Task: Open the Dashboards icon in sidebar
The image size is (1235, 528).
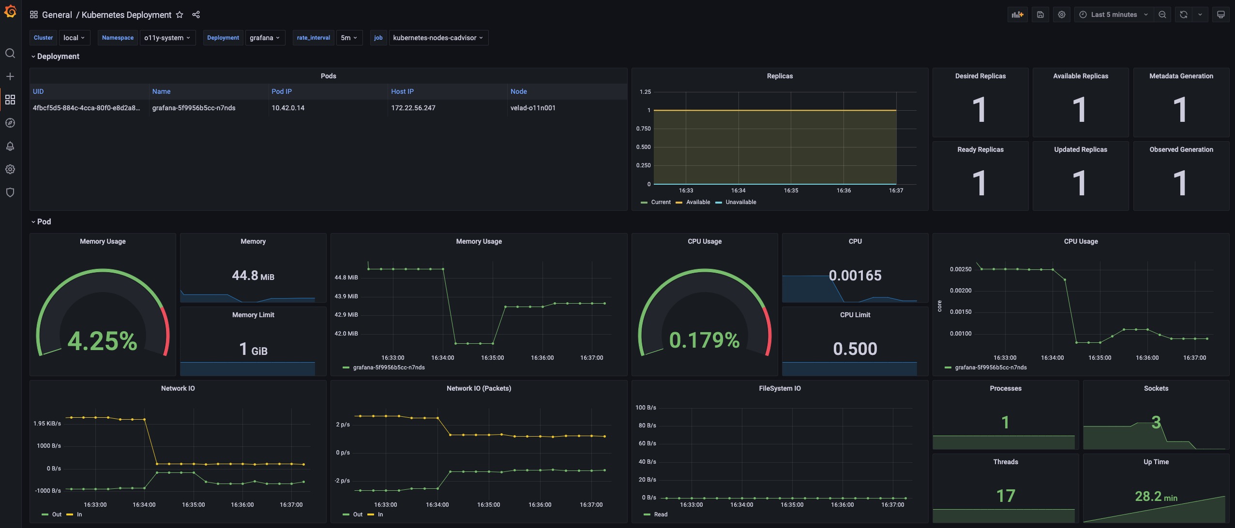Action: (10, 100)
